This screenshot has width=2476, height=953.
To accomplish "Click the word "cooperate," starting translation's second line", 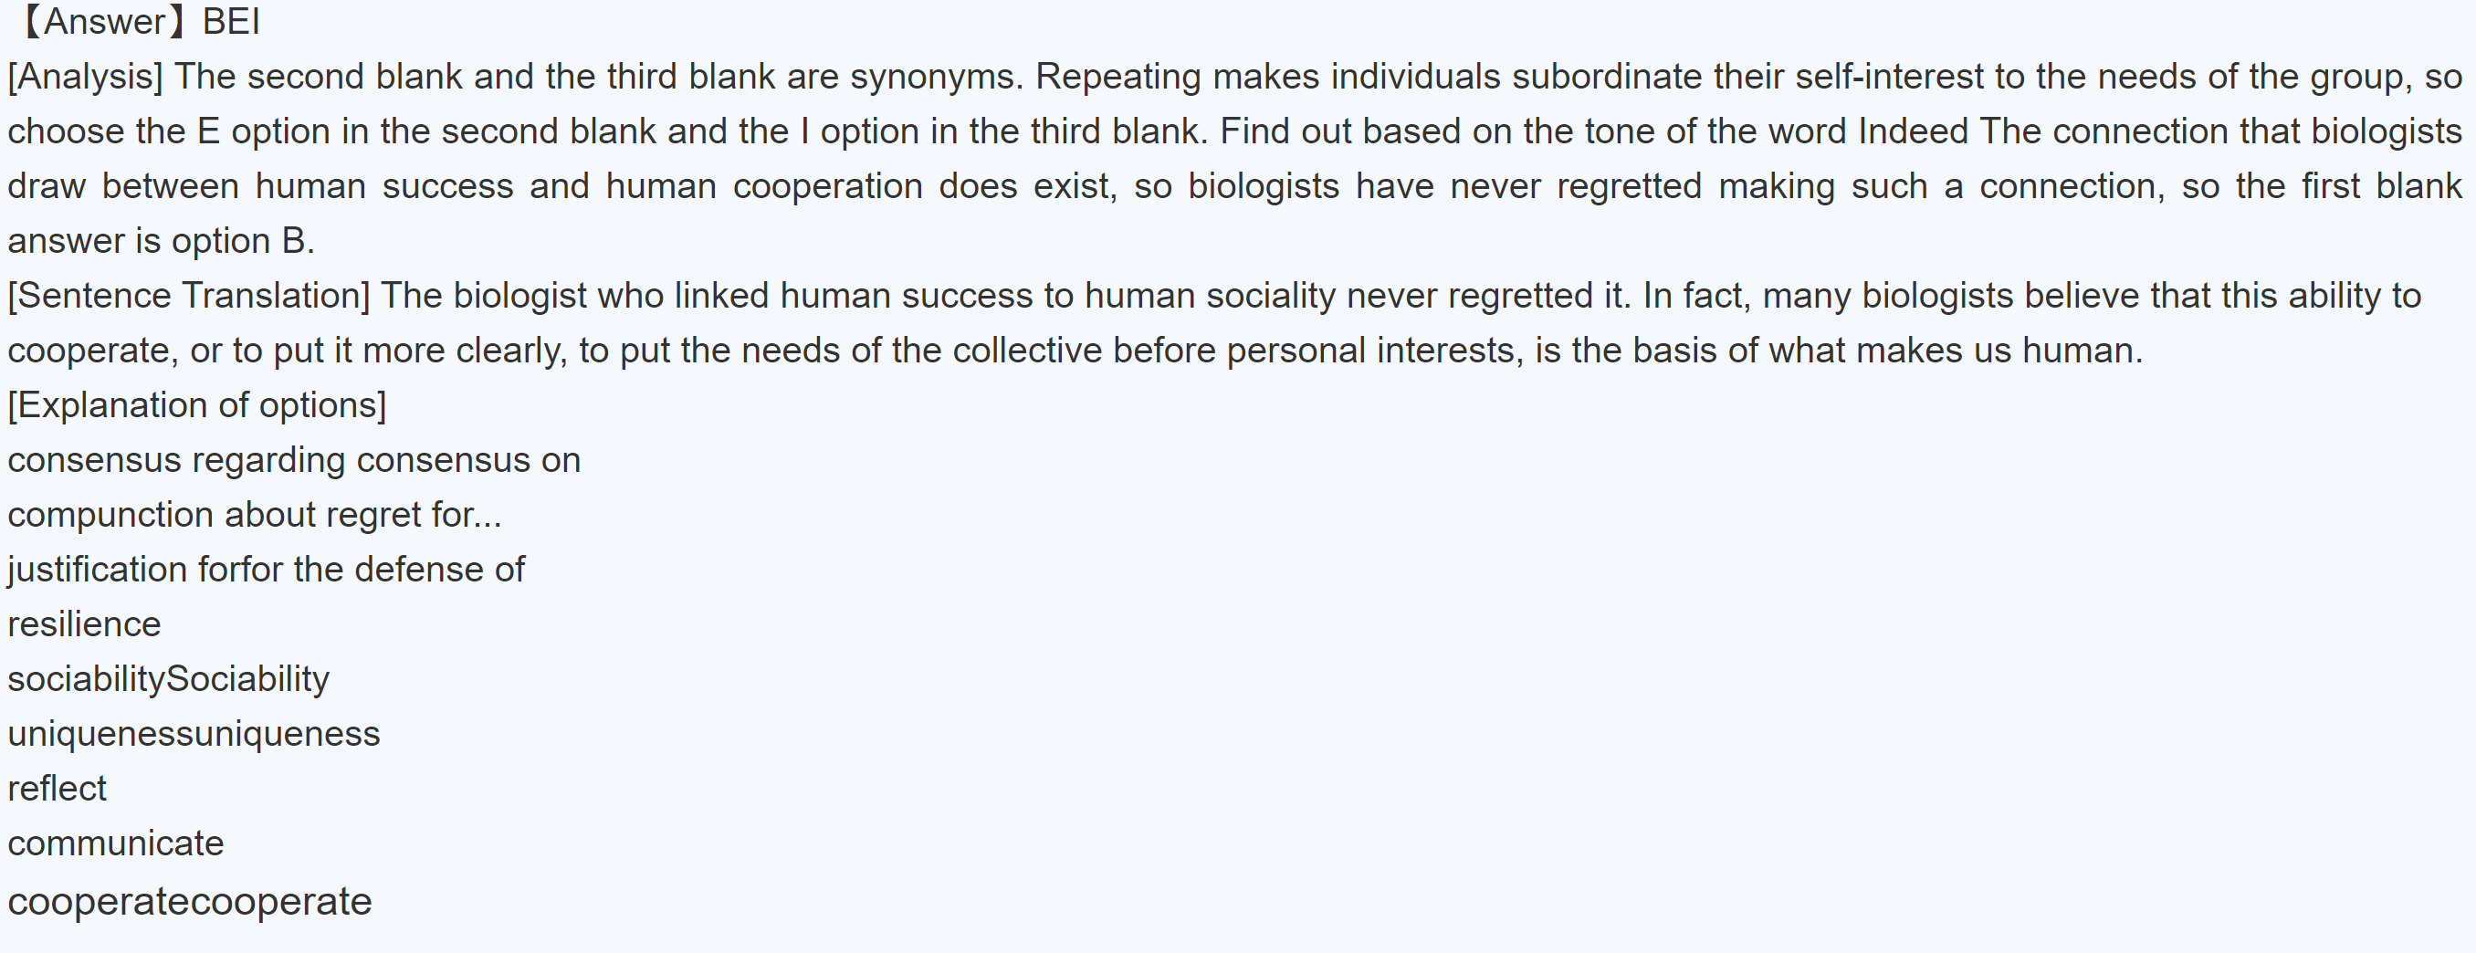I will [x=92, y=351].
